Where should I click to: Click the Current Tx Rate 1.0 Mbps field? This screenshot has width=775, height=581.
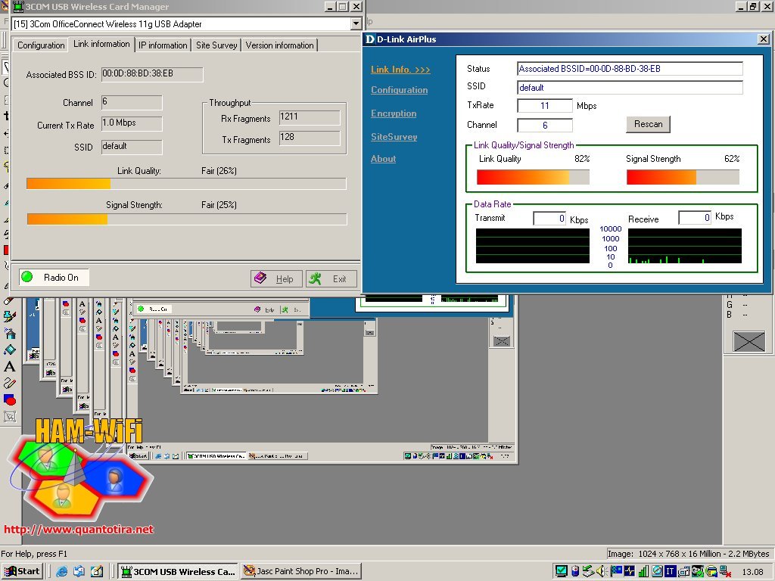click(x=132, y=123)
